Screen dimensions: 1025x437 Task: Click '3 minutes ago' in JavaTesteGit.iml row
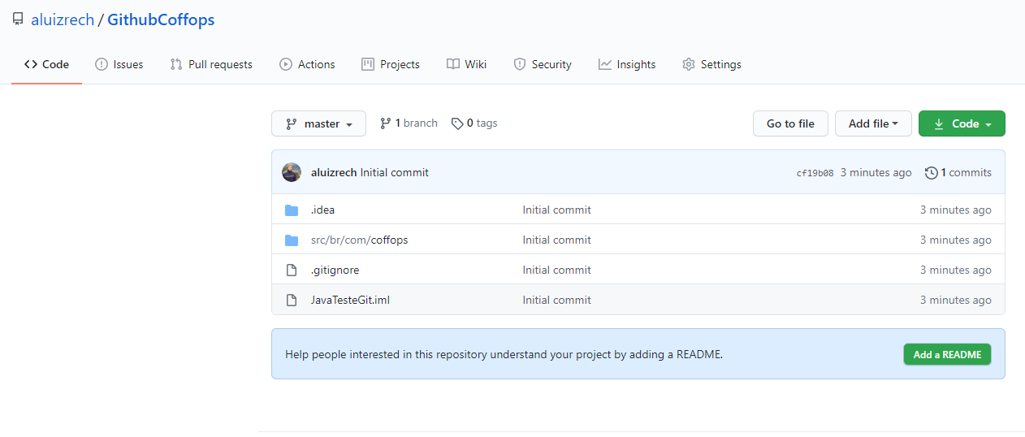(956, 300)
